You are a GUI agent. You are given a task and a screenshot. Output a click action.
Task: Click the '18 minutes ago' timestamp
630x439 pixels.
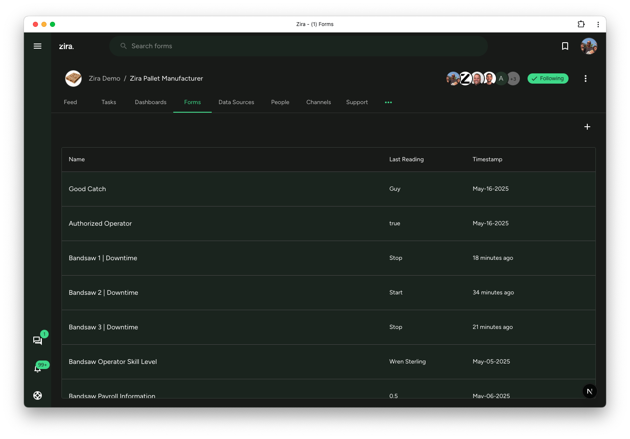(493, 258)
